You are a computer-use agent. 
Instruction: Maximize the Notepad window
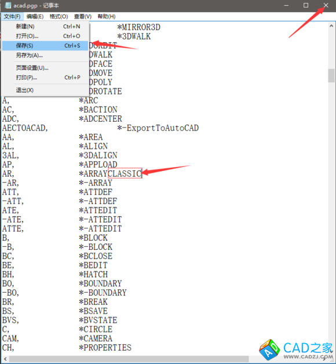tap(306, 5)
